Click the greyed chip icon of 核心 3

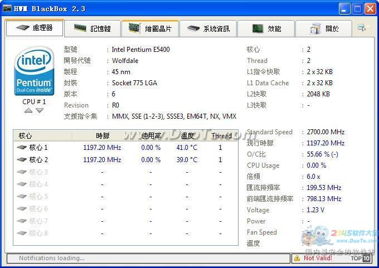22,172
